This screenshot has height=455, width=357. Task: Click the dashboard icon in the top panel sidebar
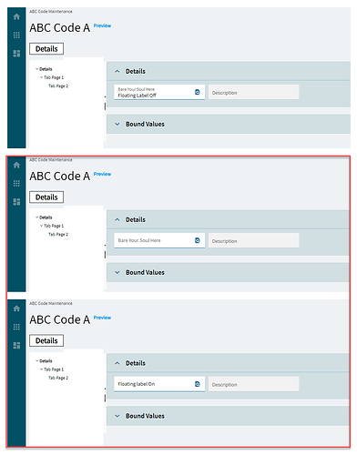pyautogui.click(x=16, y=54)
